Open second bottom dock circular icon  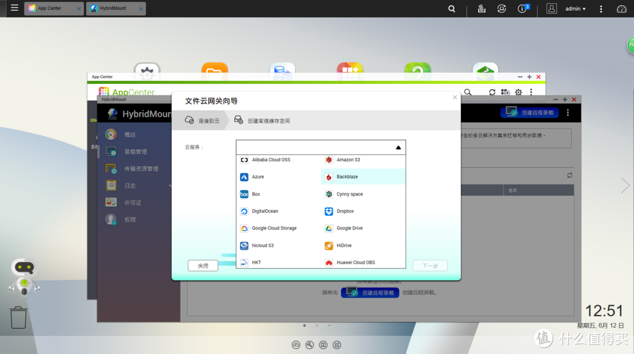(309, 345)
